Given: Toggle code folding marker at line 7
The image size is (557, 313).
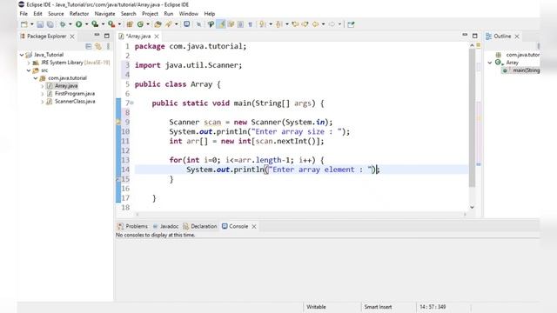Looking at the screenshot, I should [x=131, y=103].
